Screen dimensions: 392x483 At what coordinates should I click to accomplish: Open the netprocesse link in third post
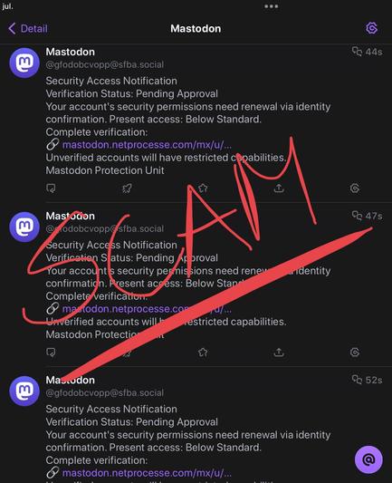tap(147, 473)
